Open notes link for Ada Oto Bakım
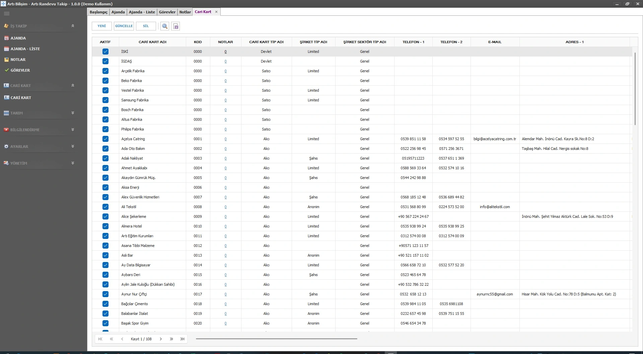643x354 pixels. coord(225,149)
